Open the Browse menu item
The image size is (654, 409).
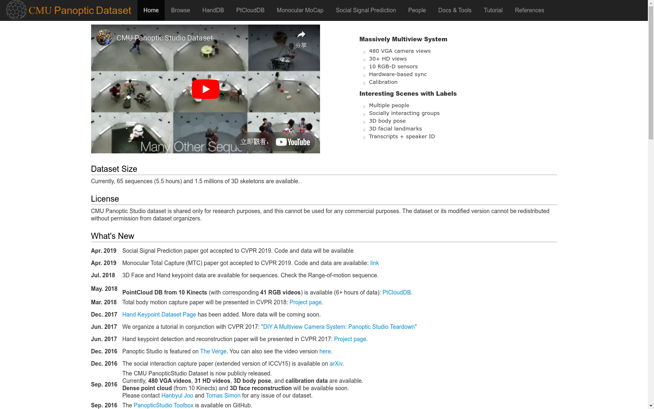[180, 10]
